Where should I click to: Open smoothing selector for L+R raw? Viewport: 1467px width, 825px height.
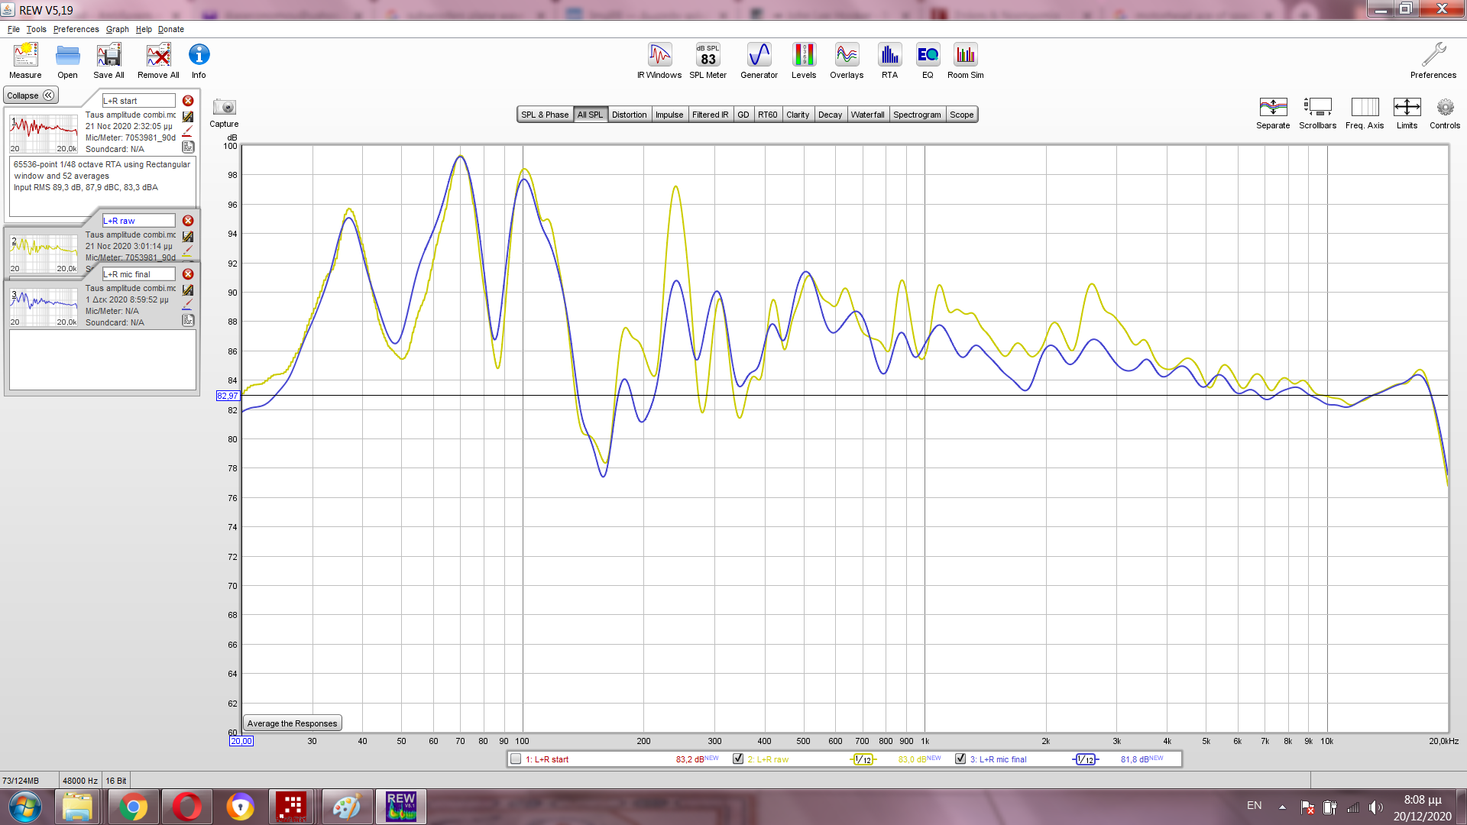coord(863,759)
